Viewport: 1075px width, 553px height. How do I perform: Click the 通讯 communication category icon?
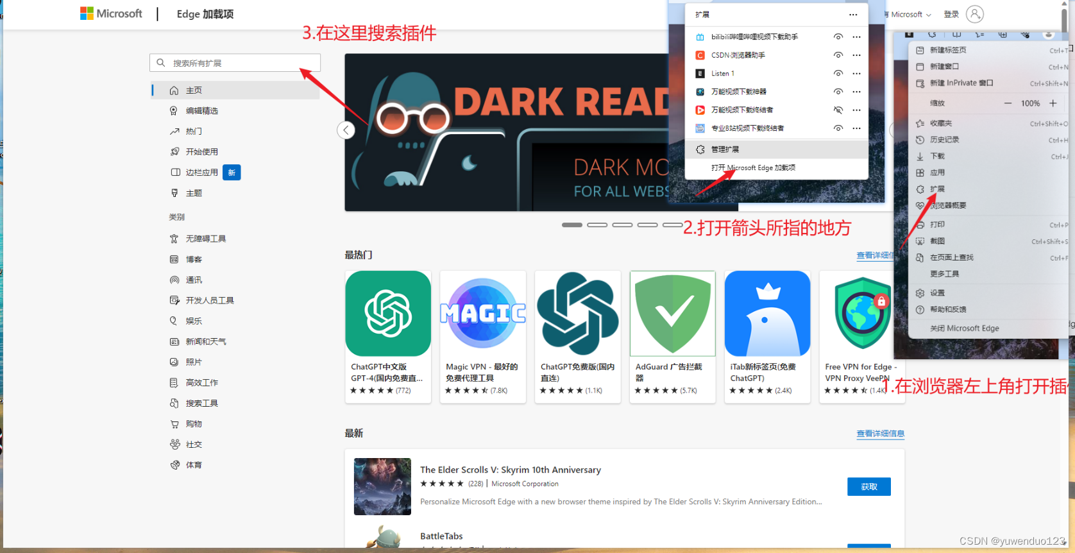click(174, 280)
